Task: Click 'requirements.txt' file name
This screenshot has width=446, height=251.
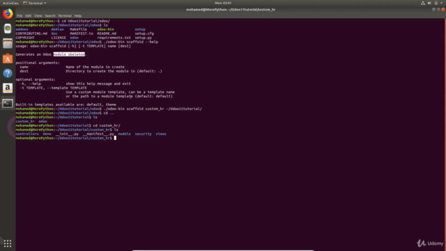Action: [114, 38]
